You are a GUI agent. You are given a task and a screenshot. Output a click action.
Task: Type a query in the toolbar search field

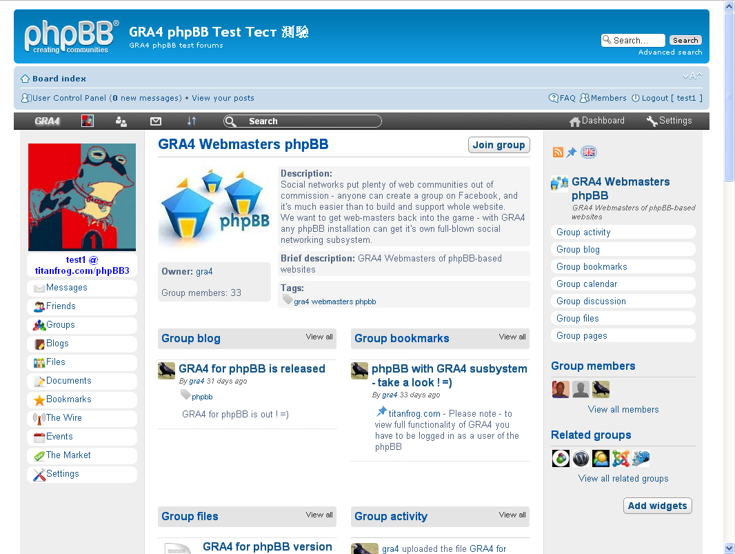coord(303,121)
